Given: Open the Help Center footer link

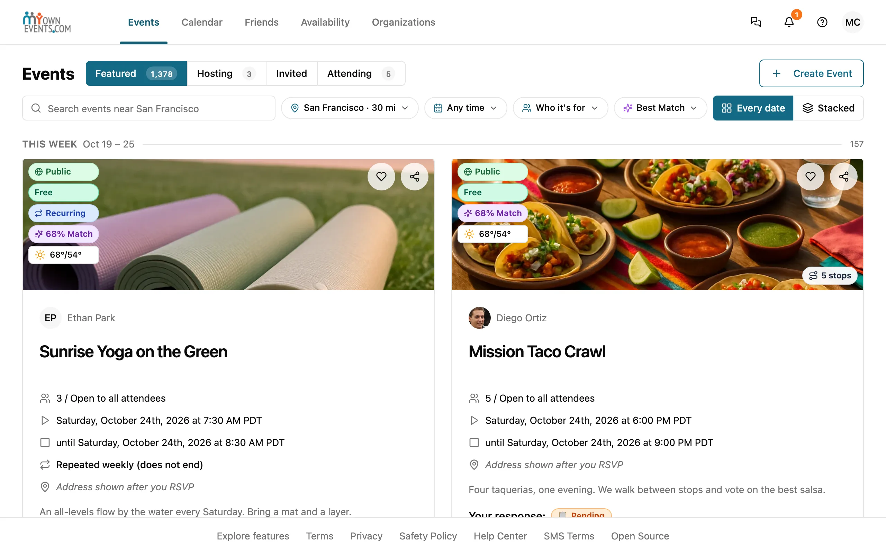Looking at the screenshot, I should (500, 536).
